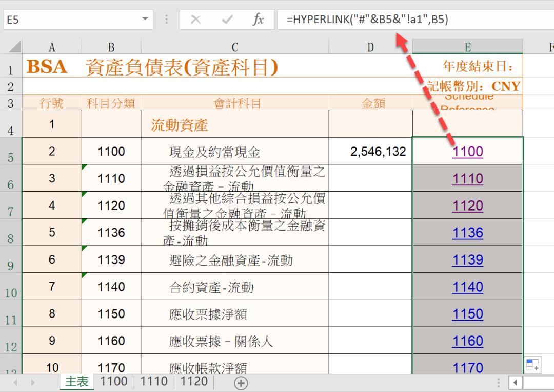The image size is (554, 392).
Task: Open the Name Box dropdown arrow
Action: tap(145, 19)
